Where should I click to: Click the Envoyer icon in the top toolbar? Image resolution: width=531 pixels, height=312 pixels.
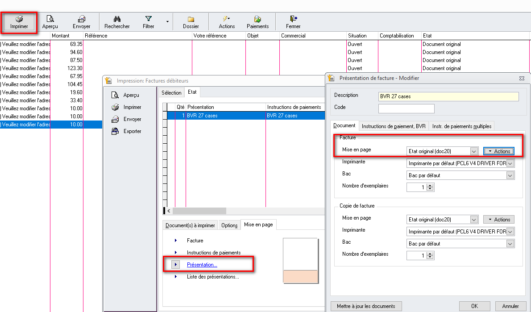point(82,19)
